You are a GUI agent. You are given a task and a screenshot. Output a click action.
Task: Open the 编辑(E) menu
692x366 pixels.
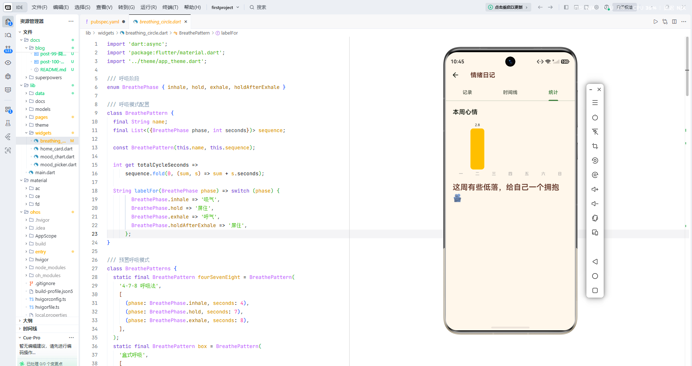coord(61,7)
